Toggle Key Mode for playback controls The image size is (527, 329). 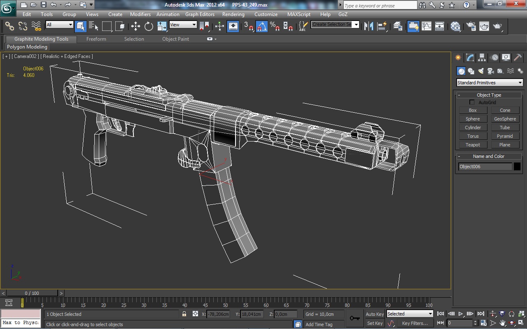point(440,323)
